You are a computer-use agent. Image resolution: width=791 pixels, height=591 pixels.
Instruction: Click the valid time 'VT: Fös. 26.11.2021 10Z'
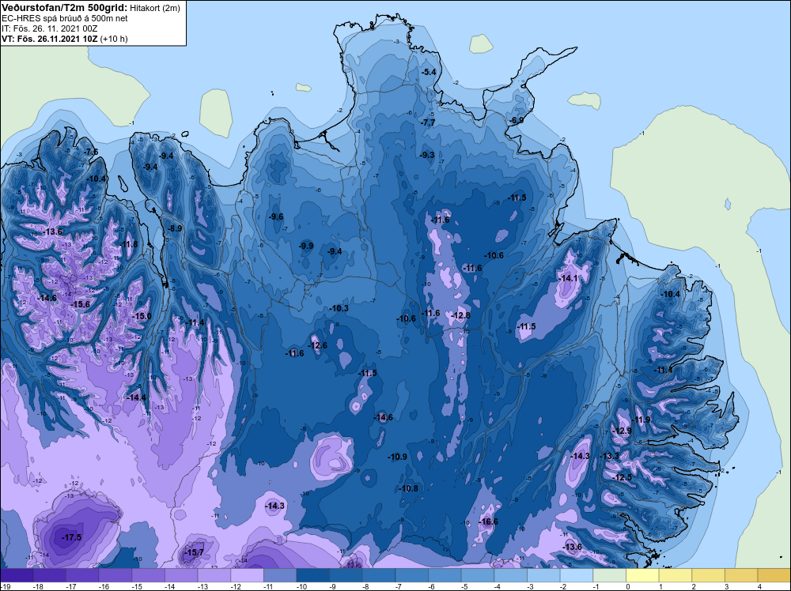click(x=50, y=39)
